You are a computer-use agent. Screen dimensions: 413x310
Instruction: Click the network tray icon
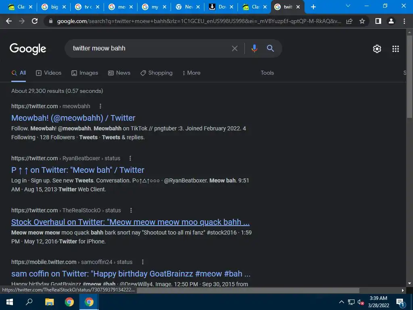coord(351,302)
